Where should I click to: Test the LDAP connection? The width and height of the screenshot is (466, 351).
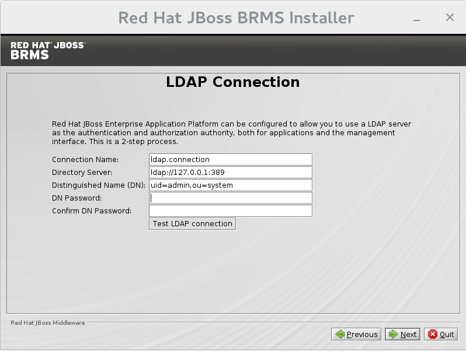[192, 224]
